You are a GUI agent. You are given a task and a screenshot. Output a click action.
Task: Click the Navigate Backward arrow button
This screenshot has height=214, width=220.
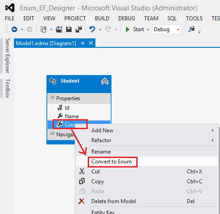pos(14,29)
